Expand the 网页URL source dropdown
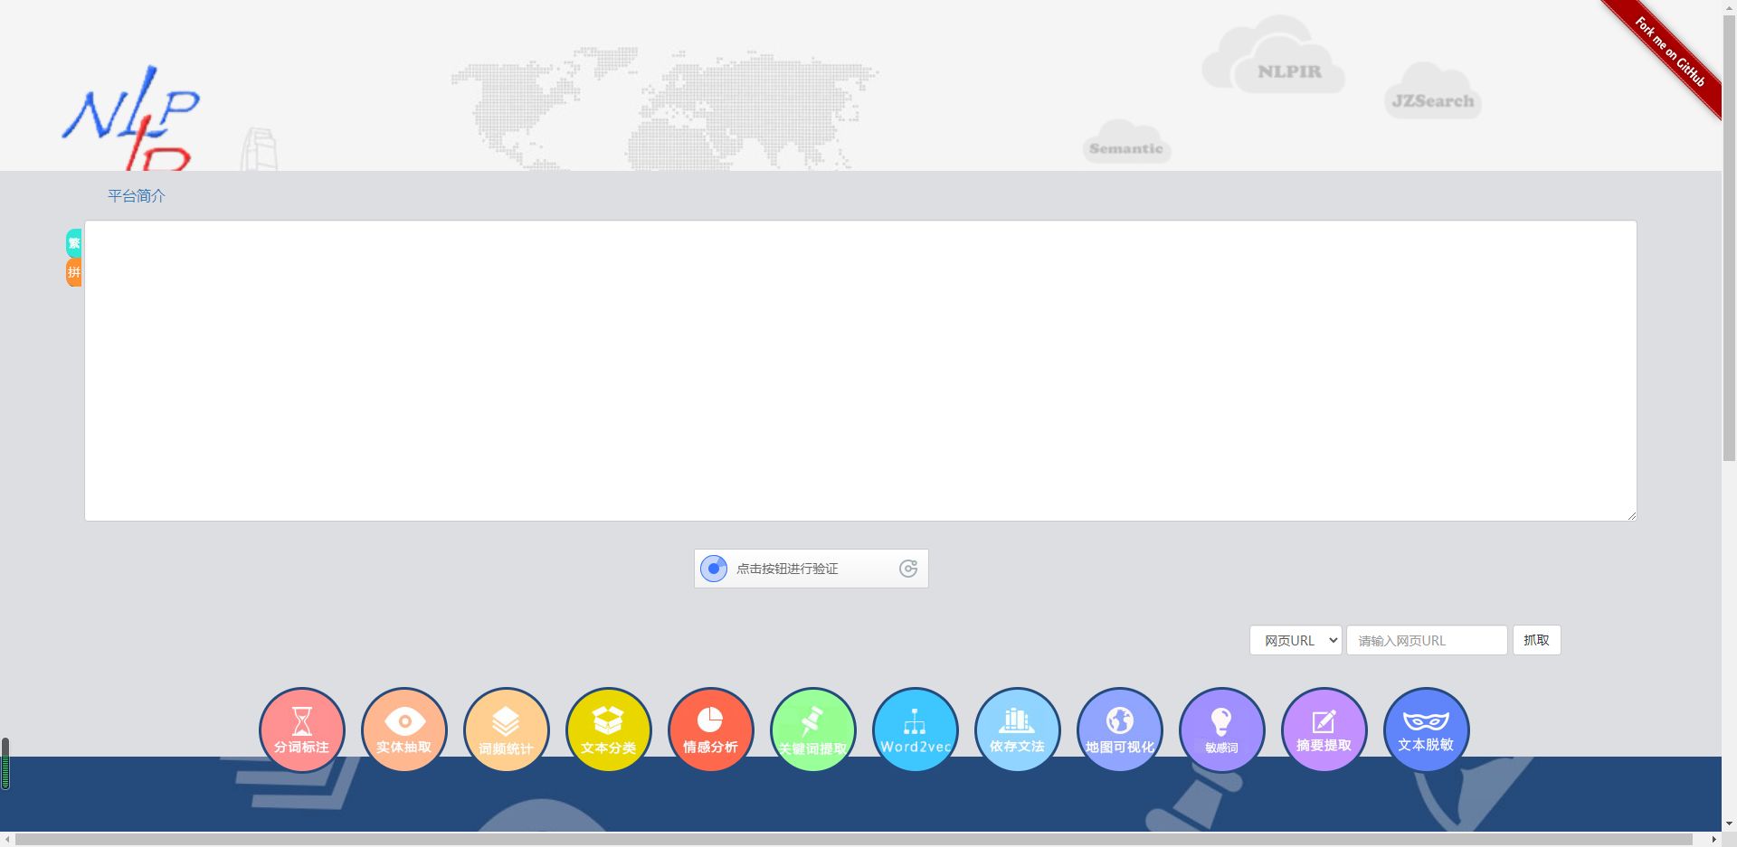Screen dimensions: 1737x847 (1296, 640)
